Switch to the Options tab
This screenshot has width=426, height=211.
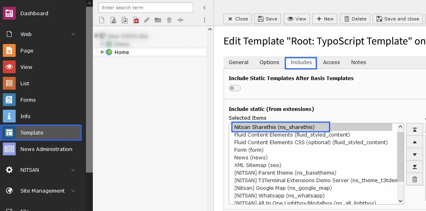[x=270, y=62]
